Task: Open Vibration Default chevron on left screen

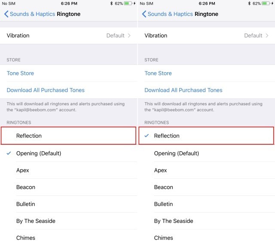Action: pyautogui.click(x=129, y=36)
